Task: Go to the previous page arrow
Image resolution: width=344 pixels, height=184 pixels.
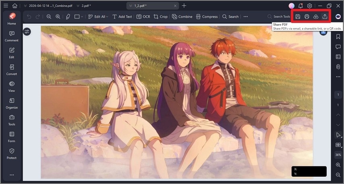Action: tap(338, 115)
